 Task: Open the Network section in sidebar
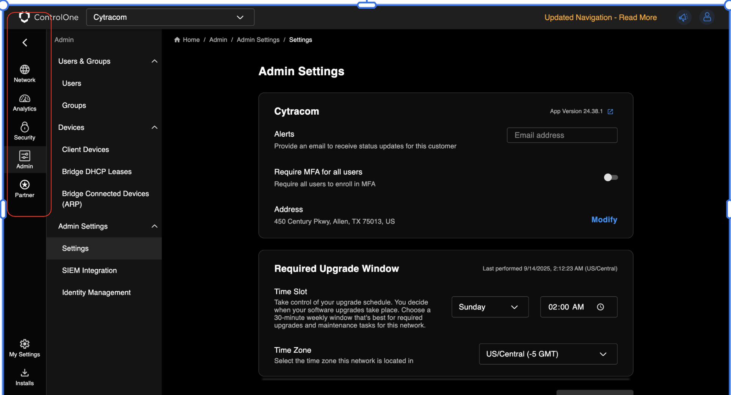click(x=25, y=73)
